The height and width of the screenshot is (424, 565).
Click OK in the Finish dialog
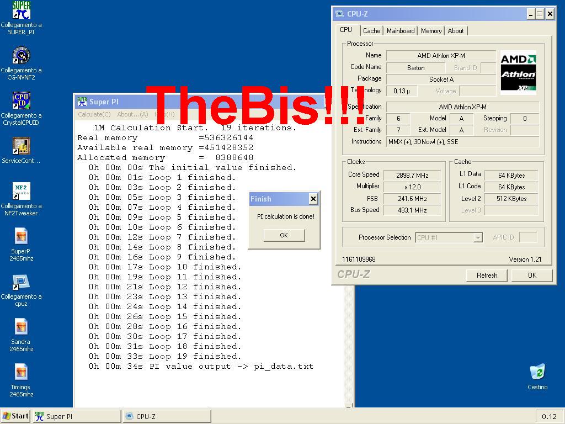click(x=284, y=235)
